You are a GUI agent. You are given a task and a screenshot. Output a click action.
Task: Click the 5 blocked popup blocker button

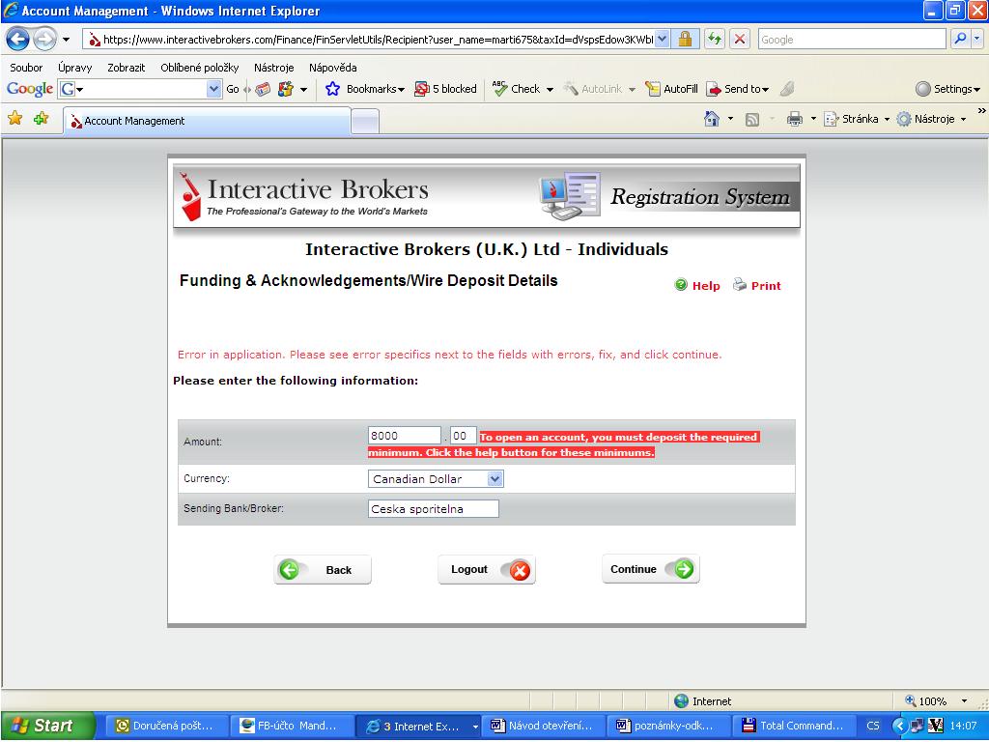[x=445, y=89]
